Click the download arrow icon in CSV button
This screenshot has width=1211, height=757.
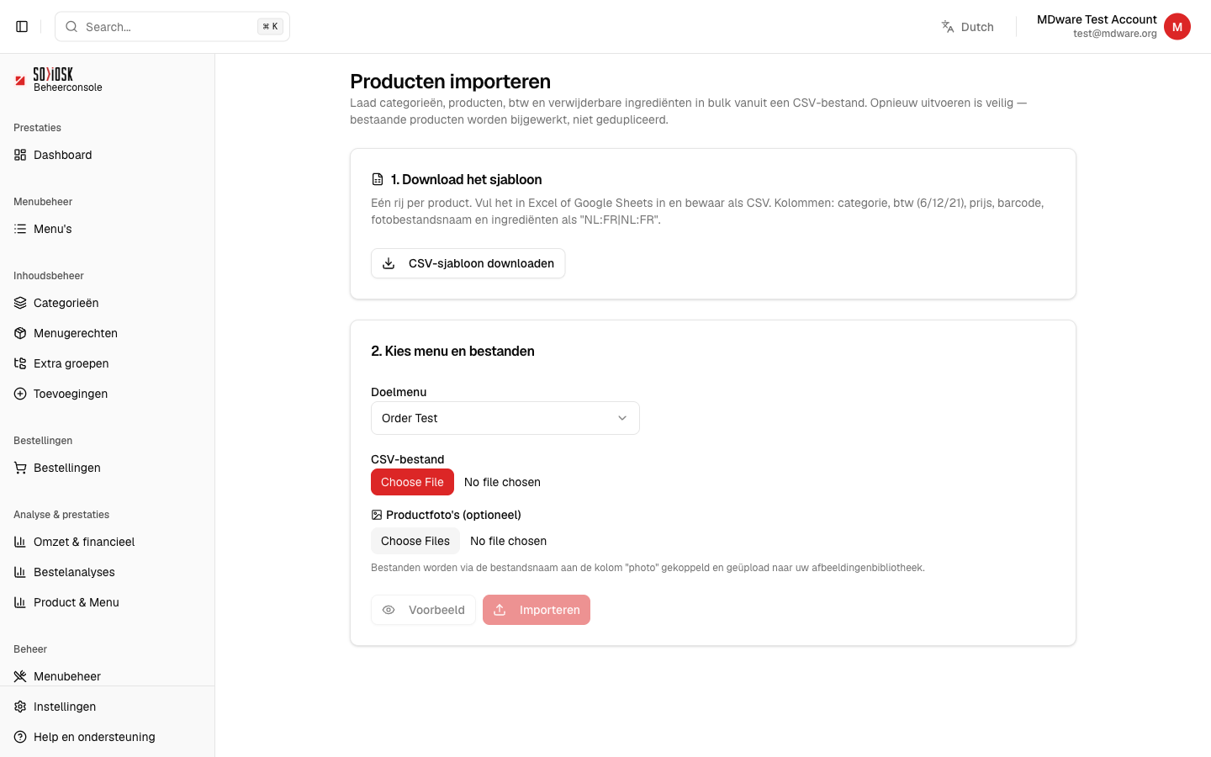tap(389, 263)
